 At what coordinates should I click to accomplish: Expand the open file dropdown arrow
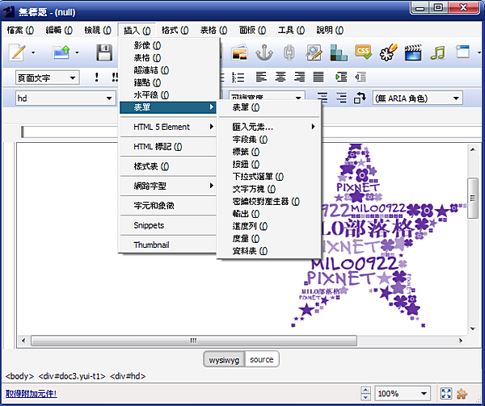coord(77,52)
